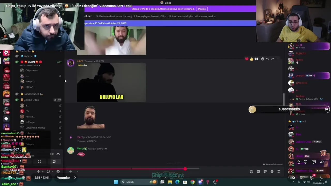Open more options on Emre's message

pos(277,59)
